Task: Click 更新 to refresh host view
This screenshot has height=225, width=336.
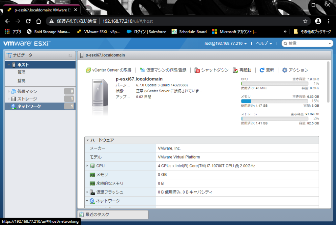Action: coord(267,70)
